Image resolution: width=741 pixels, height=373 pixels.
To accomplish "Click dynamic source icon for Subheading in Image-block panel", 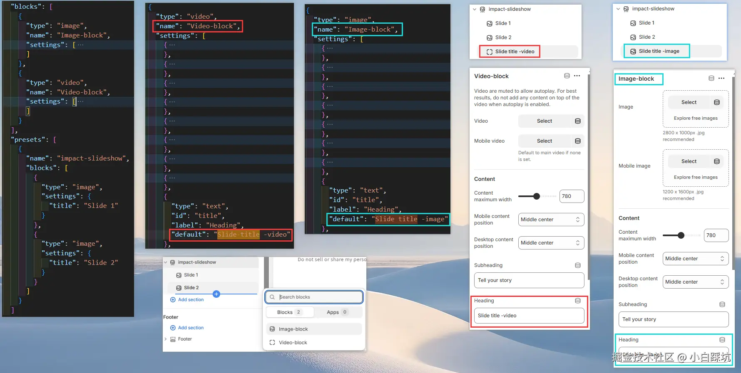I will pos(722,304).
